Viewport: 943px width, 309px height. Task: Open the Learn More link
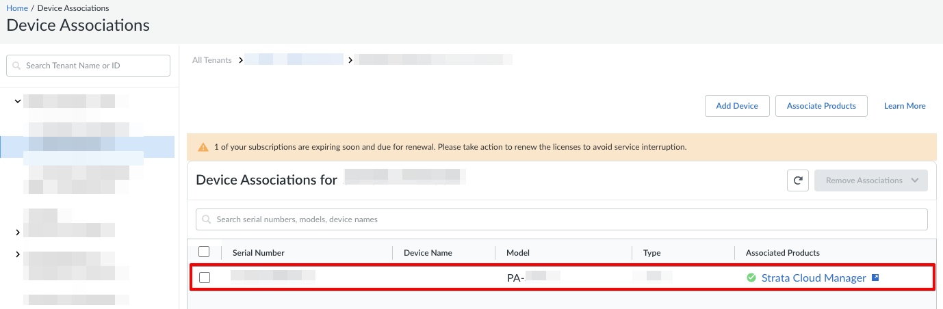(905, 106)
